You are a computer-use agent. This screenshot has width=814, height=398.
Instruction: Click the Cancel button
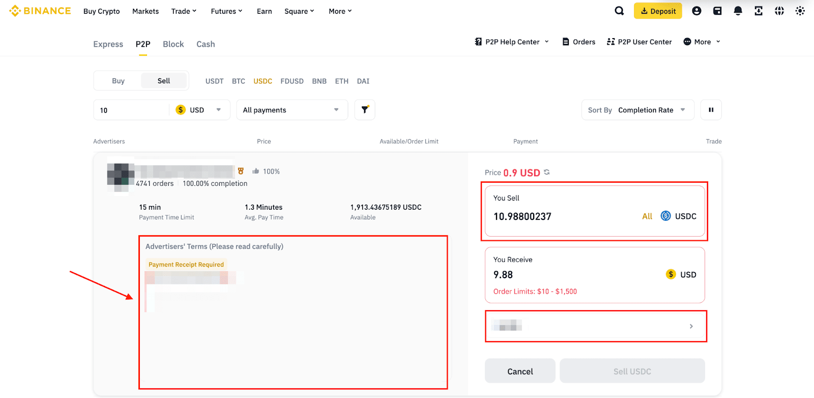point(520,371)
